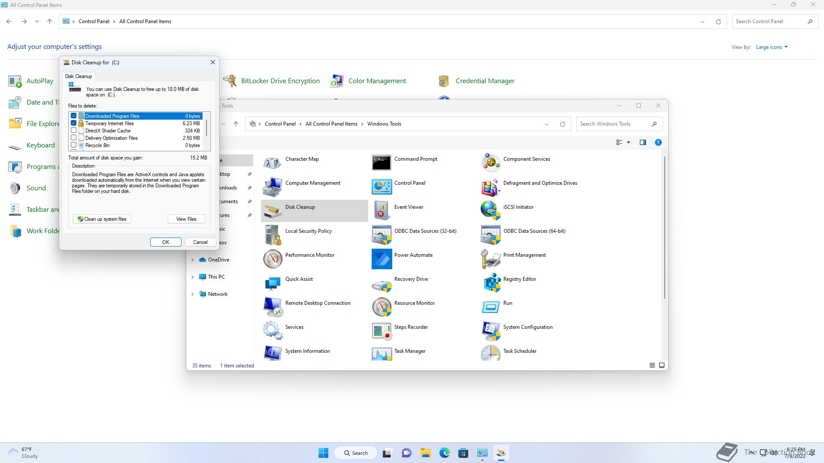Open Services icon
This screenshot has height=463, width=824.
point(273,331)
